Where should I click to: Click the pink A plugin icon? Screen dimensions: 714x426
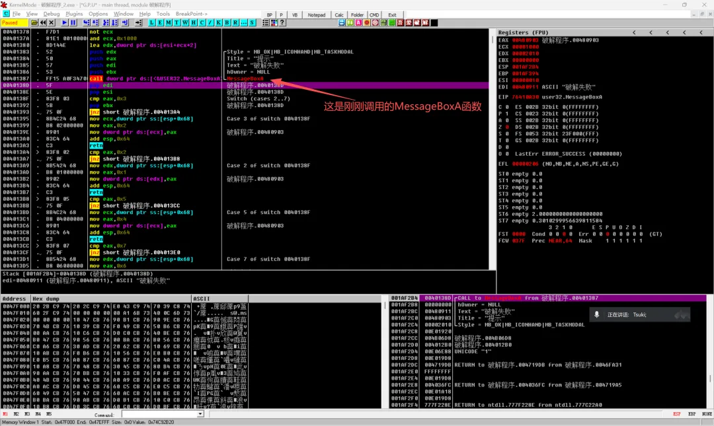[x=358, y=22]
